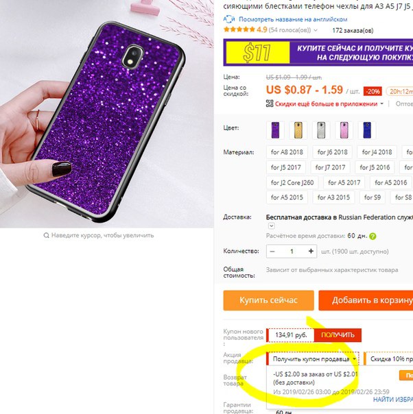Open the 'Получить купон продавца' dropdown
The width and height of the screenshot is (413, 414).
[313, 358]
